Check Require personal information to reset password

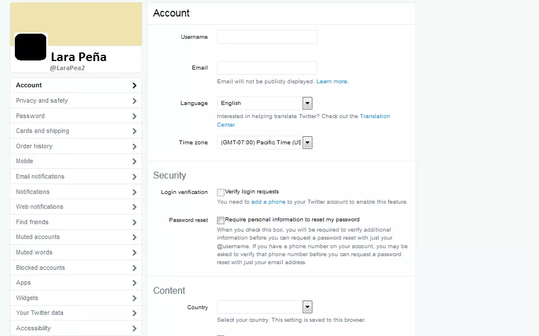(221, 220)
